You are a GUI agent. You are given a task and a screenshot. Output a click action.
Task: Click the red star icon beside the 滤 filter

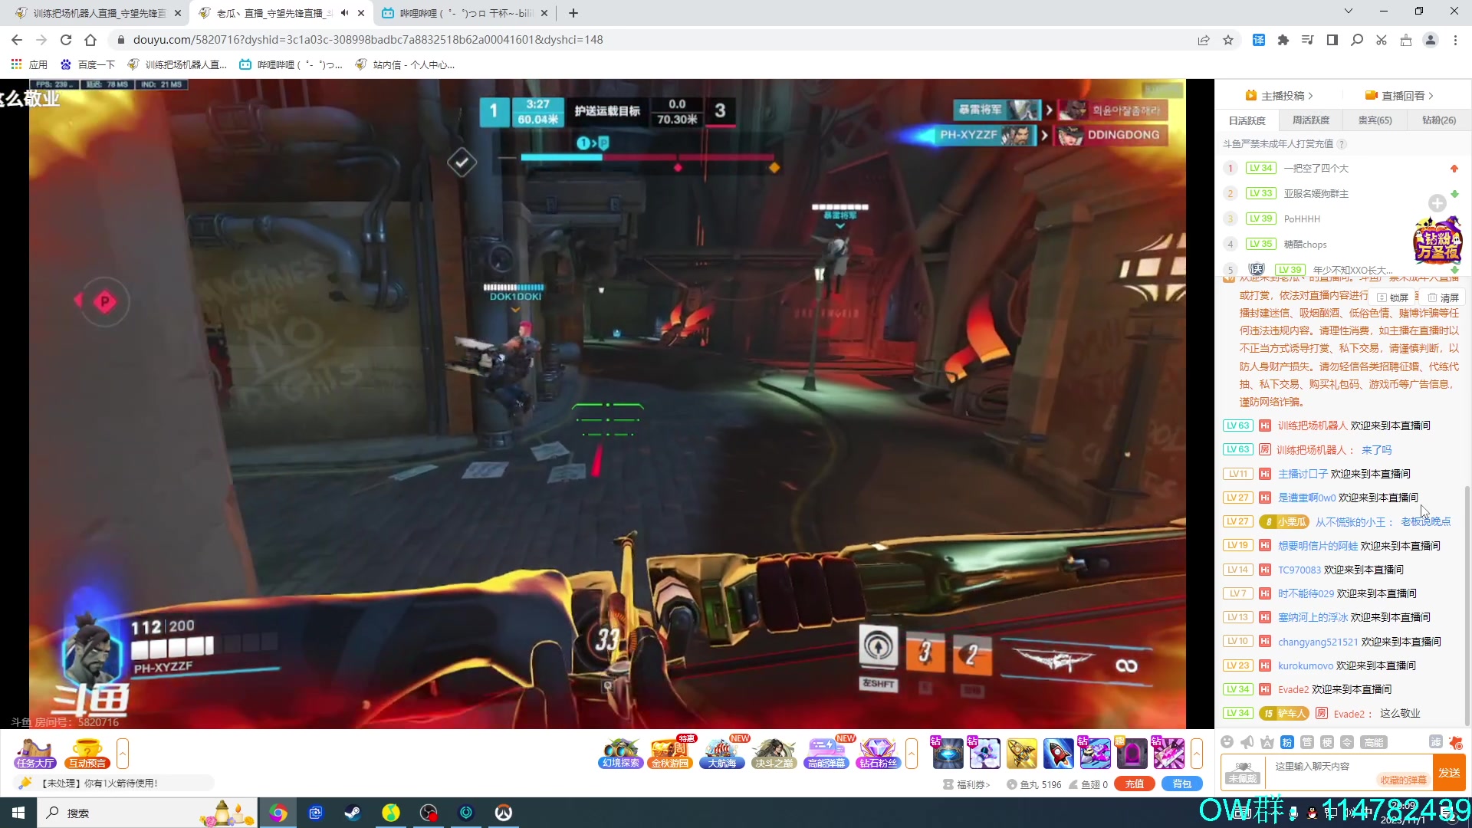[1456, 741]
